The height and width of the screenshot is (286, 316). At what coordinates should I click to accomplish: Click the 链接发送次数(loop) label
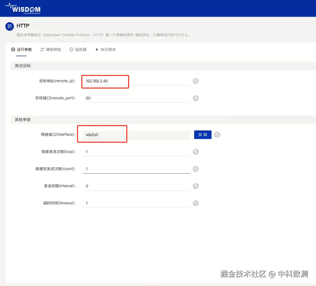click(x=59, y=152)
